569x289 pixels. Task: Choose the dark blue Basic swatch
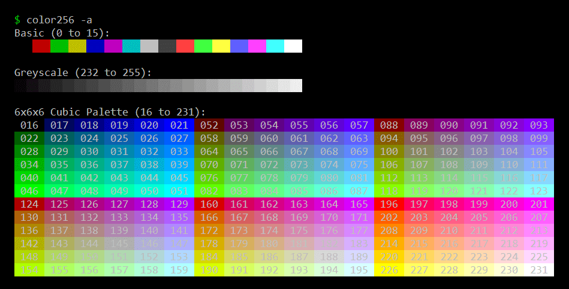95,46
